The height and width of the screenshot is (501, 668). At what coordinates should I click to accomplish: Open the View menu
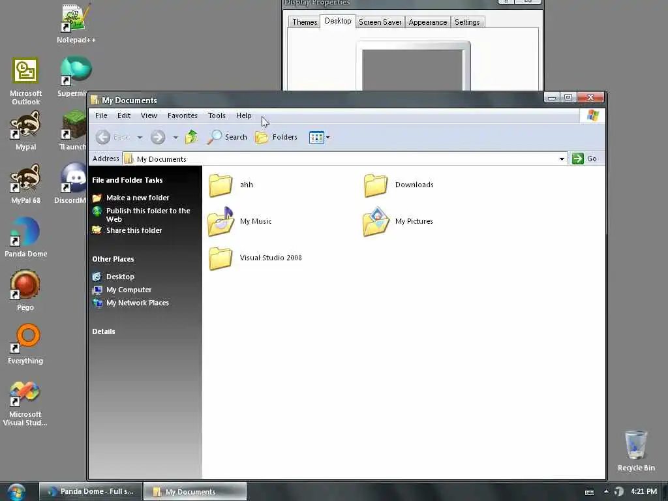149,115
